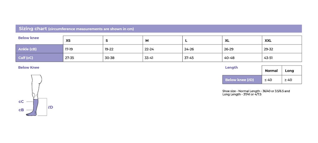Click the cB ankle marker label
Screen dimensions: 318x143
pos(21,110)
